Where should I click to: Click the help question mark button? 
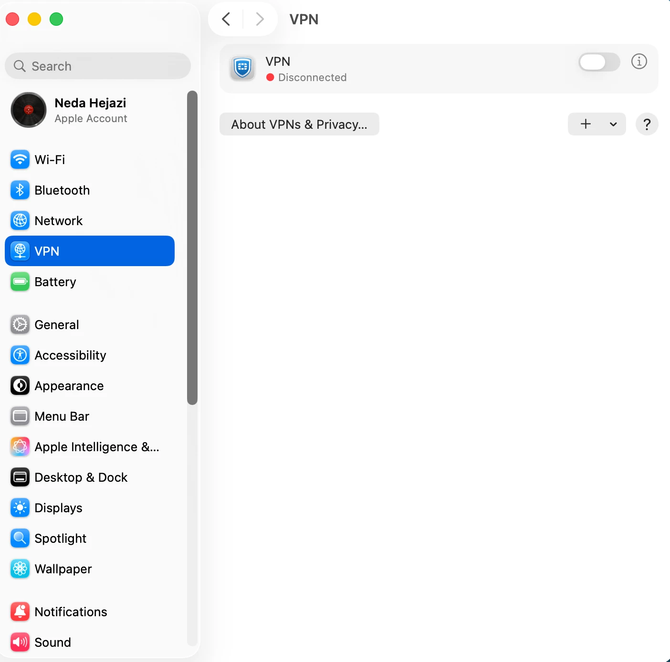(x=647, y=124)
